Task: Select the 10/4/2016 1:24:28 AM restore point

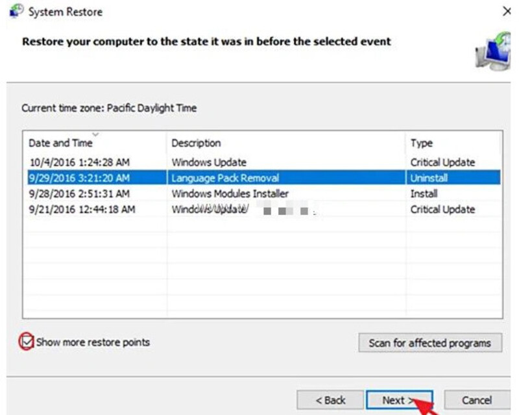Action: [x=264, y=162]
